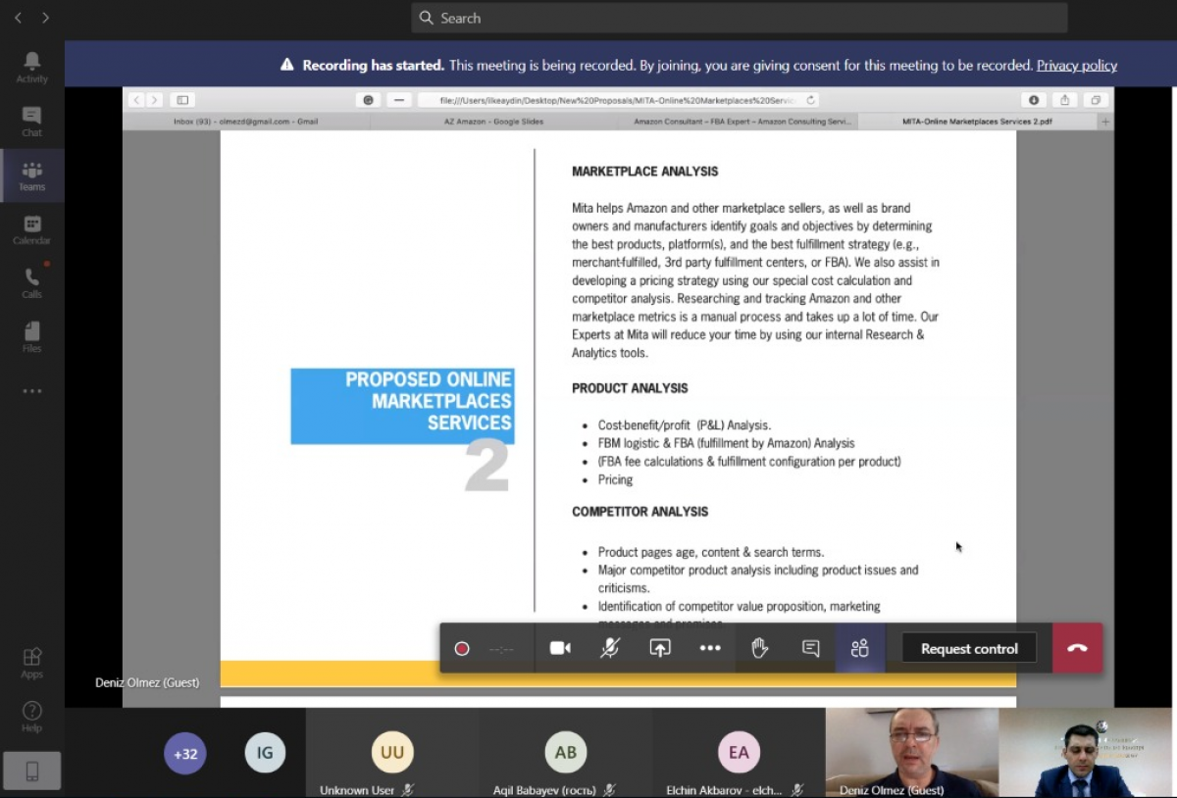Click the Search input field

tap(740, 18)
